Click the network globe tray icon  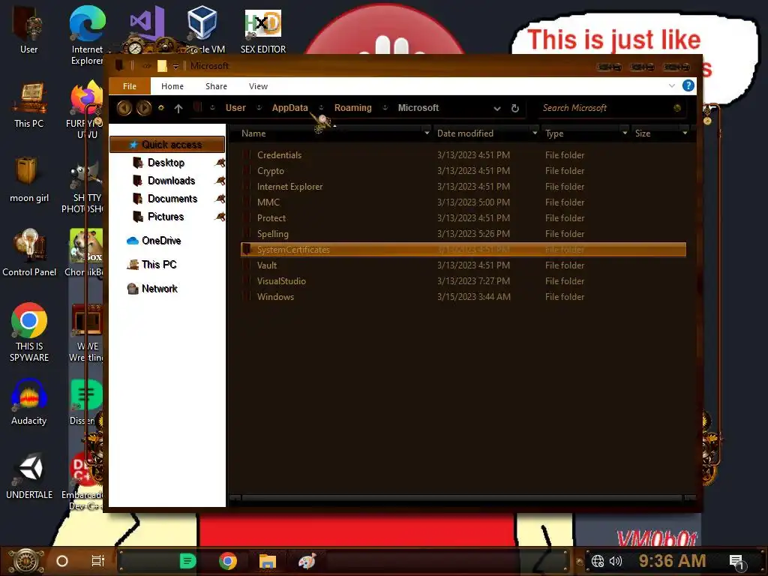pyautogui.click(x=598, y=561)
